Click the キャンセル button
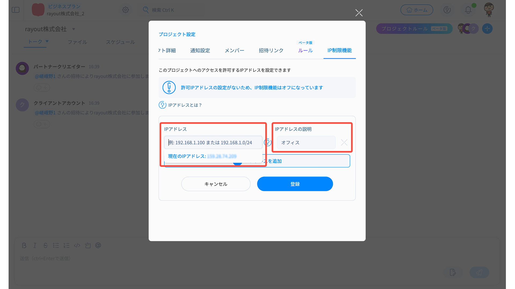 [216, 184]
